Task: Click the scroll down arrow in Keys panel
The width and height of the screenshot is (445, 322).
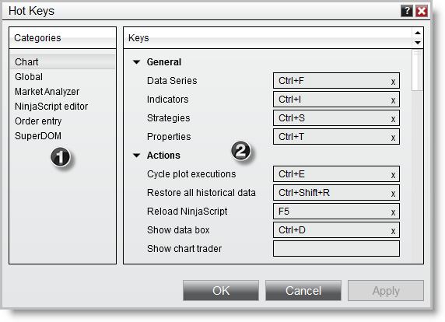Action: pyautogui.click(x=418, y=43)
